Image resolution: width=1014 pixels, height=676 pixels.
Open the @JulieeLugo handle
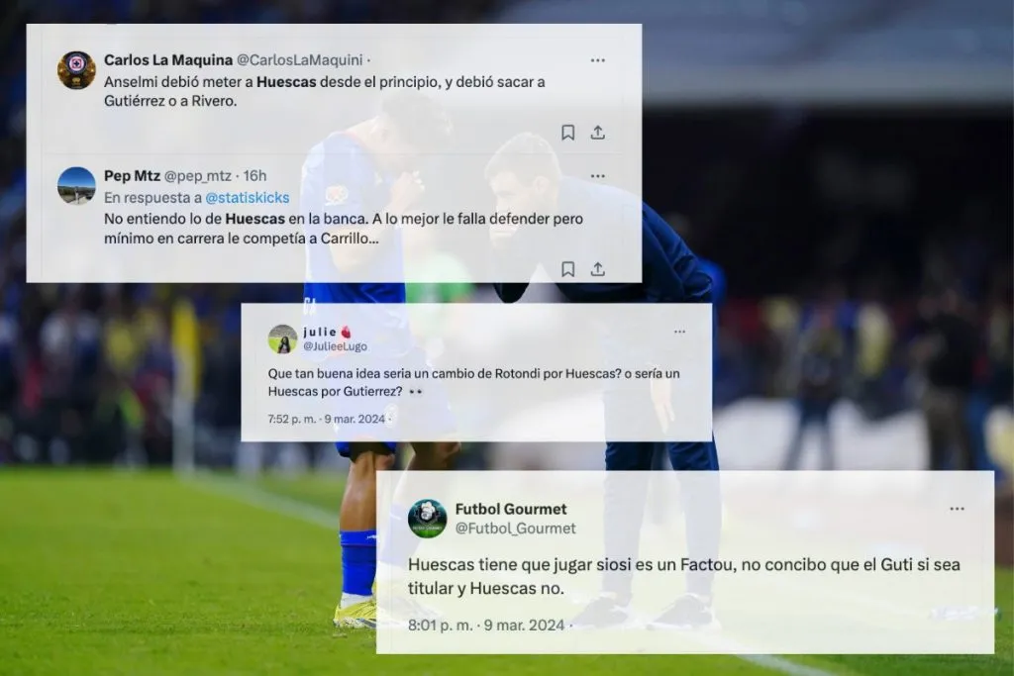click(335, 346)
